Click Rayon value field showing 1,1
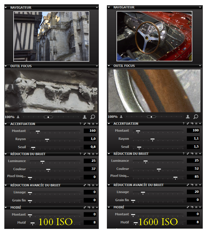Screen dimensions: 208x235 193,138
